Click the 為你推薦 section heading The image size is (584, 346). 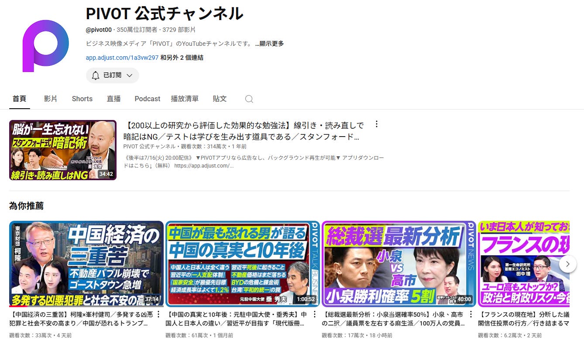[x=26, y=206]
